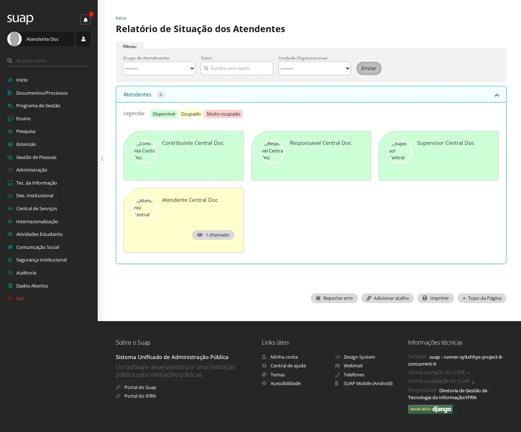Open the Grupo de Atendimento dropdown
Screen dimensions: 521x432
tap(159, 68)
